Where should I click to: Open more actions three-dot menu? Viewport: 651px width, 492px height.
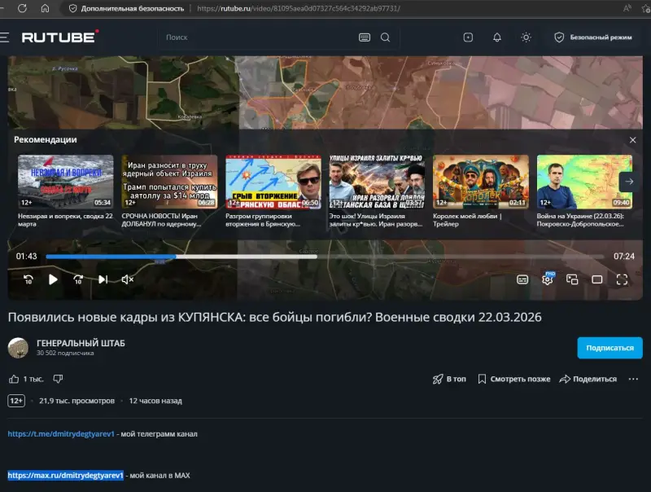(x=633, y=379)
